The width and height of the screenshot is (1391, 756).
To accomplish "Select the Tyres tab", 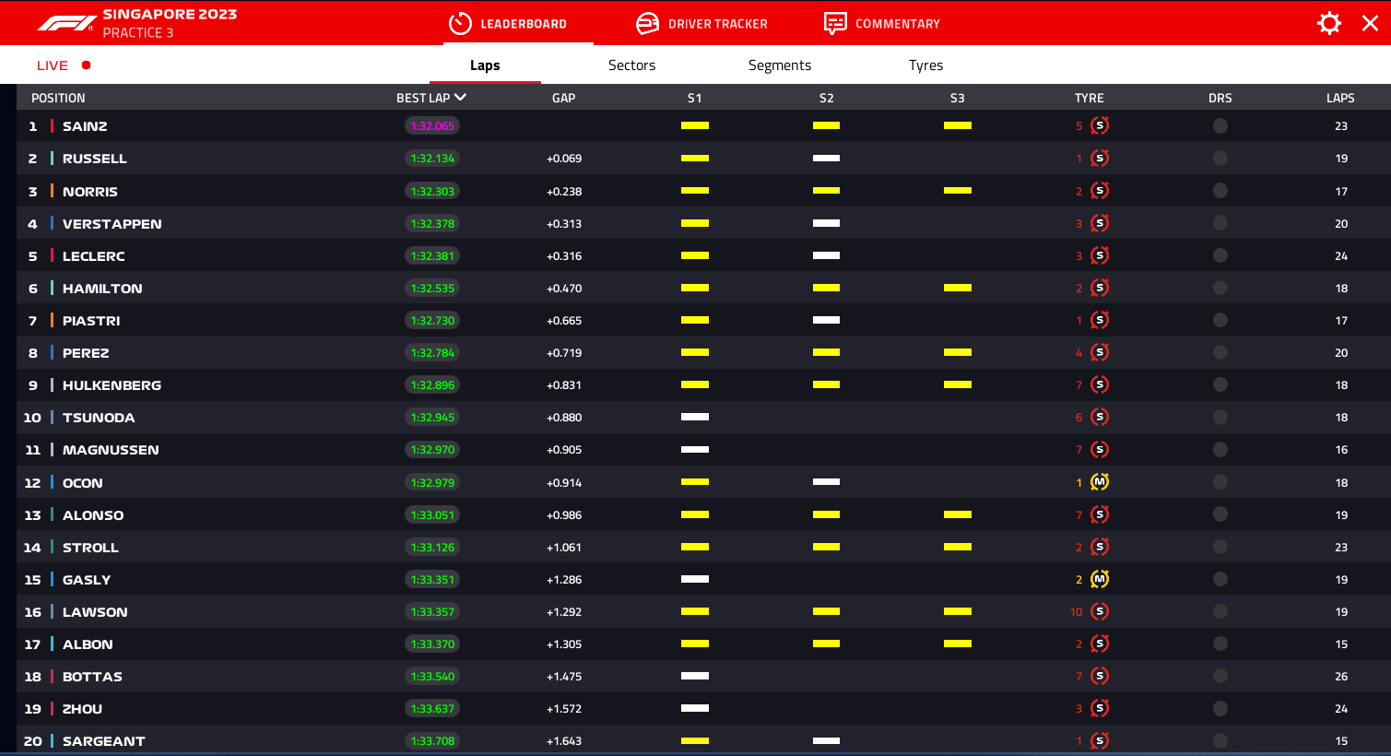I will (926, 65).
